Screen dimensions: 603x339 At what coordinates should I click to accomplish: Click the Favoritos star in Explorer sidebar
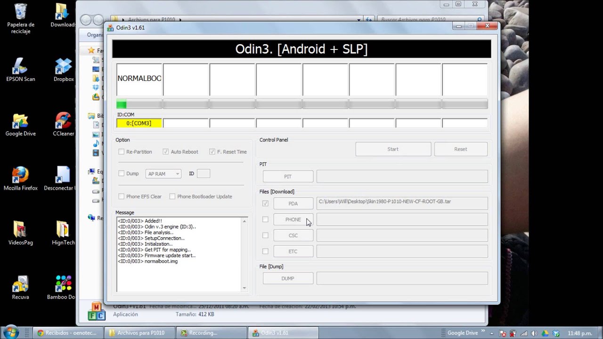[91, 50]
